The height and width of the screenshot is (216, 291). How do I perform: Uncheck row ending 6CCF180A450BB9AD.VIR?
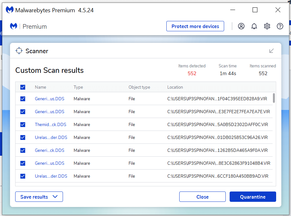click(x=23, y=176)
